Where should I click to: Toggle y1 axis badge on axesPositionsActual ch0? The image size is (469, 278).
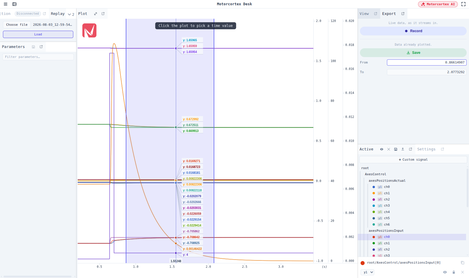[x=380, y=187]
